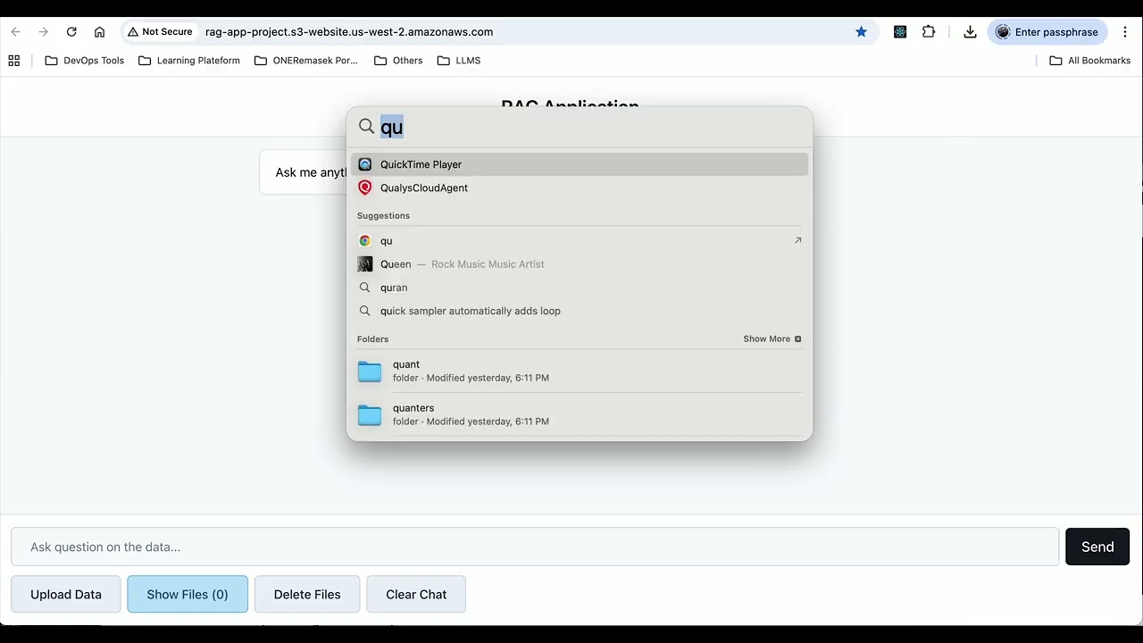1143x643 pixels.
Task: Click the Enter passphrase profile button
Action: pyautogui.click(x=1047, y=32)
